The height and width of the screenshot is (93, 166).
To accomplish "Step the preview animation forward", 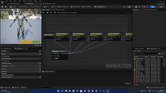I will pyautogui.click(x=40, y=45).
